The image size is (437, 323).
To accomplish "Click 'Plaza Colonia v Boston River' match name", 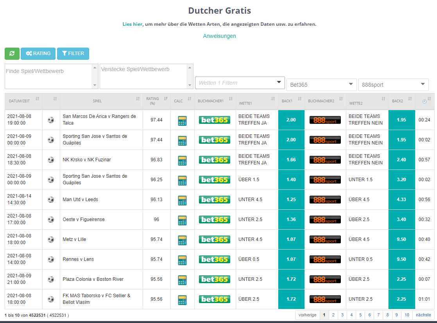I will (x=93, y=279).
